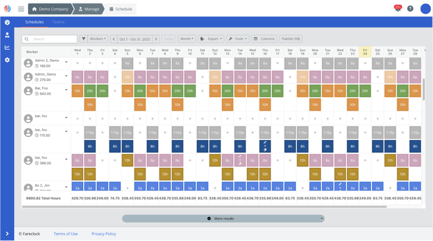Switch to the Teams tab
The image size is (433, 241).
(58, 22)
